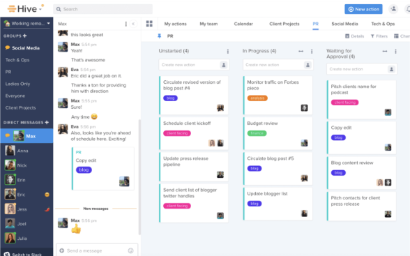Start a new direct message via plus icon

coord(47,122)
